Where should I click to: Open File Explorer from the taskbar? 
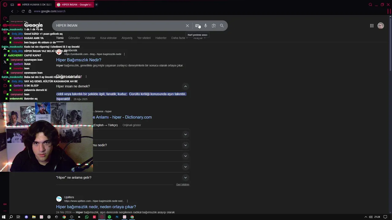tap(34, 217)
